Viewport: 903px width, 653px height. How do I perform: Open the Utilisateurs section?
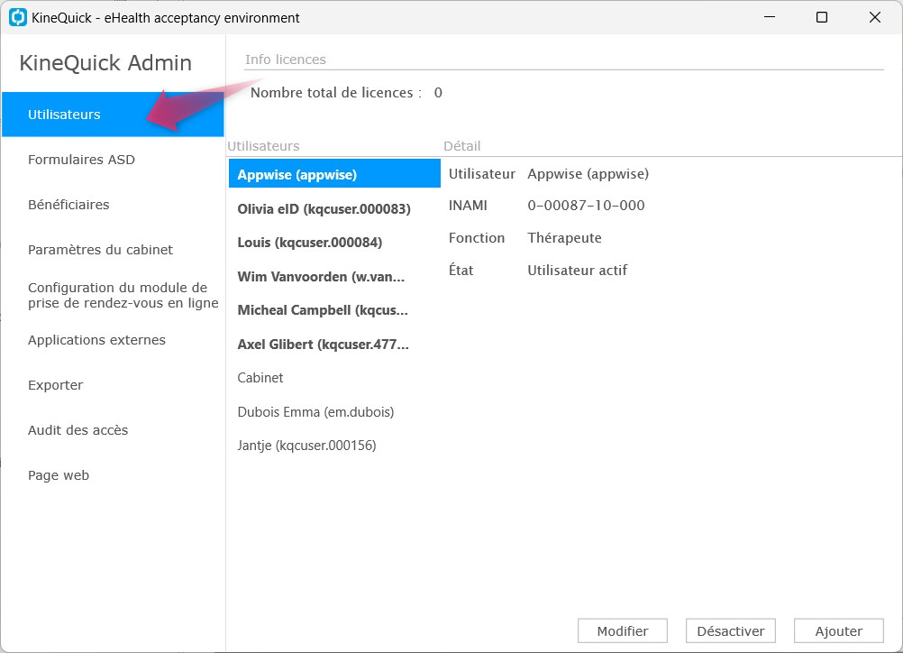click(113, 115)
